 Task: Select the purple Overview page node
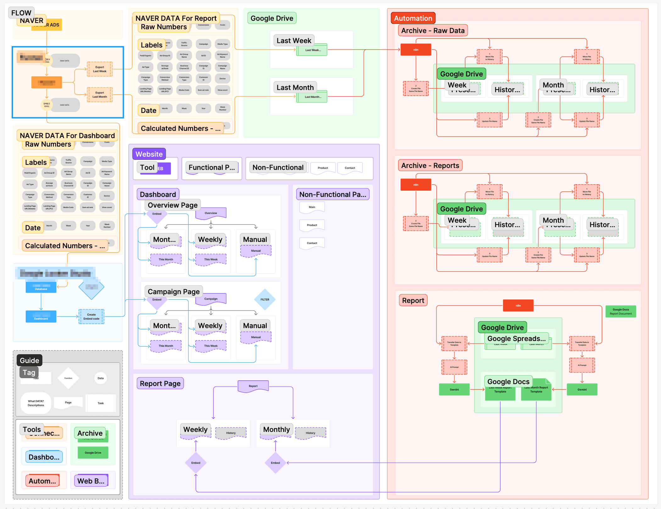tap(211, 213)
